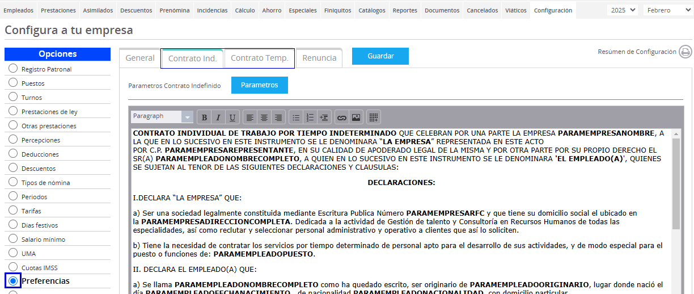Click inside the contract text editor body
The width and height of the screenshot is (694, 294).
pyautogui.click(x=400, y=211)
